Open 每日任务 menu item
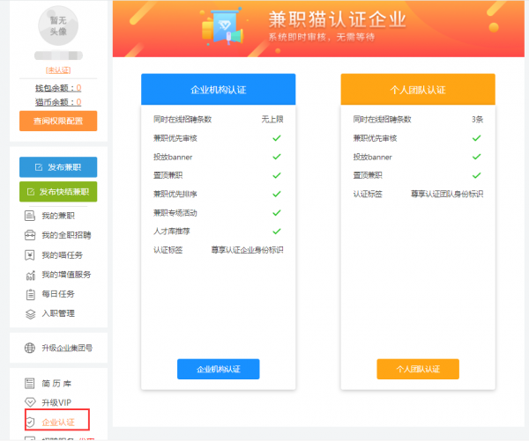This screenshot has width=529, height=441. pyautogui.click(x=58, y=294)
